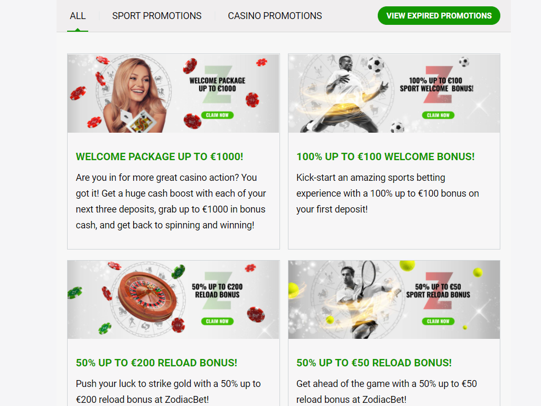Click the €200 reload bonus description text

(169, 392)
